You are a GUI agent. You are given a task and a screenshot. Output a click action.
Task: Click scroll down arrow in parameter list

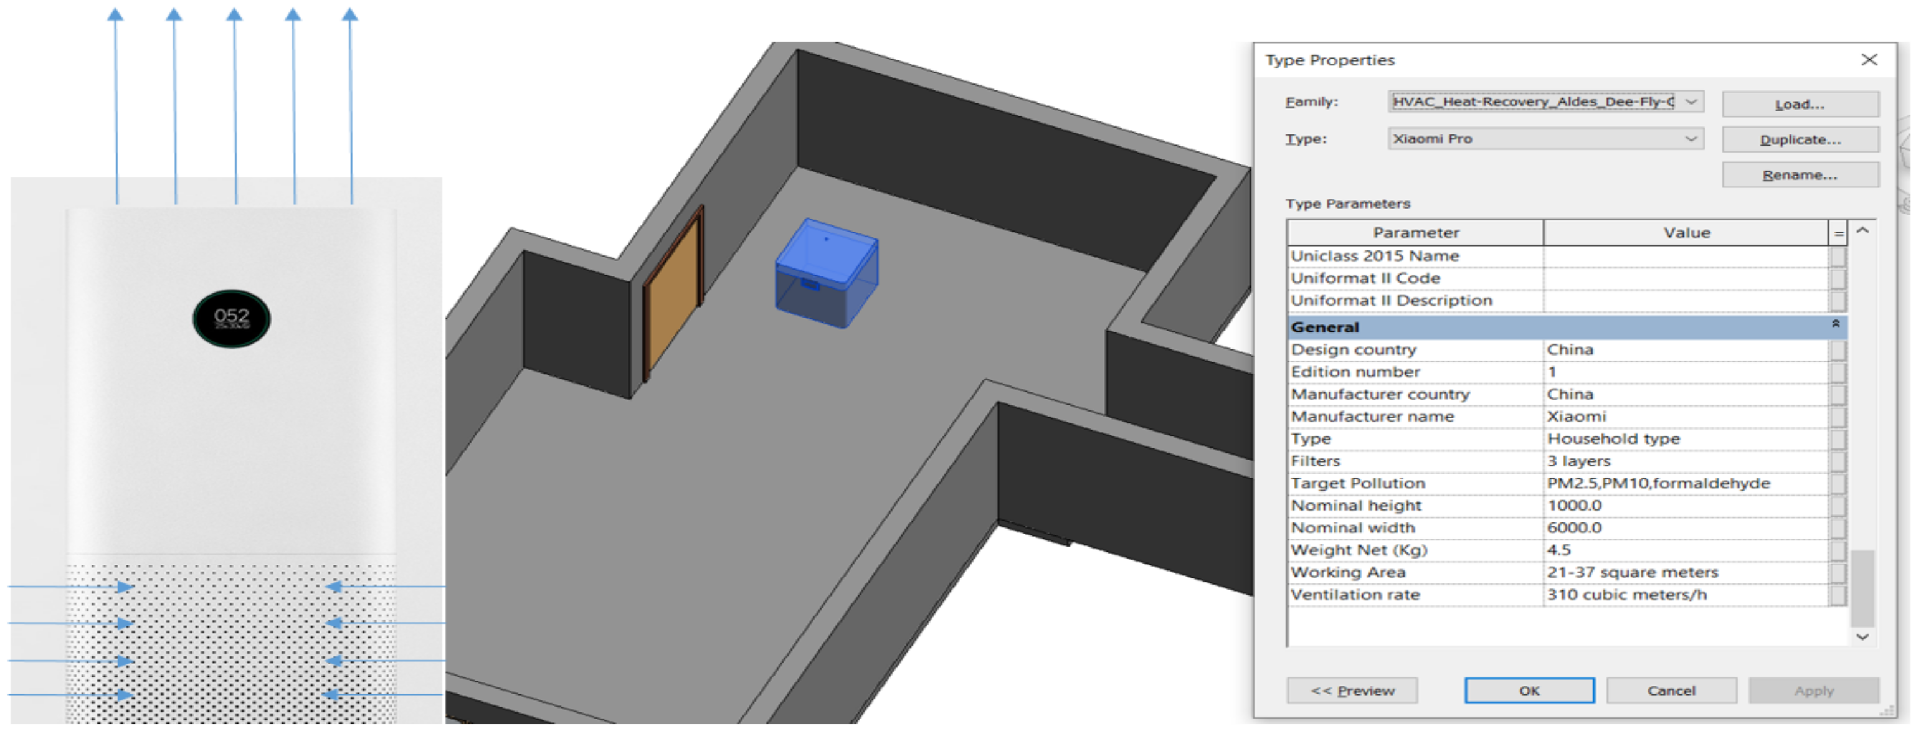point(1862,637)
